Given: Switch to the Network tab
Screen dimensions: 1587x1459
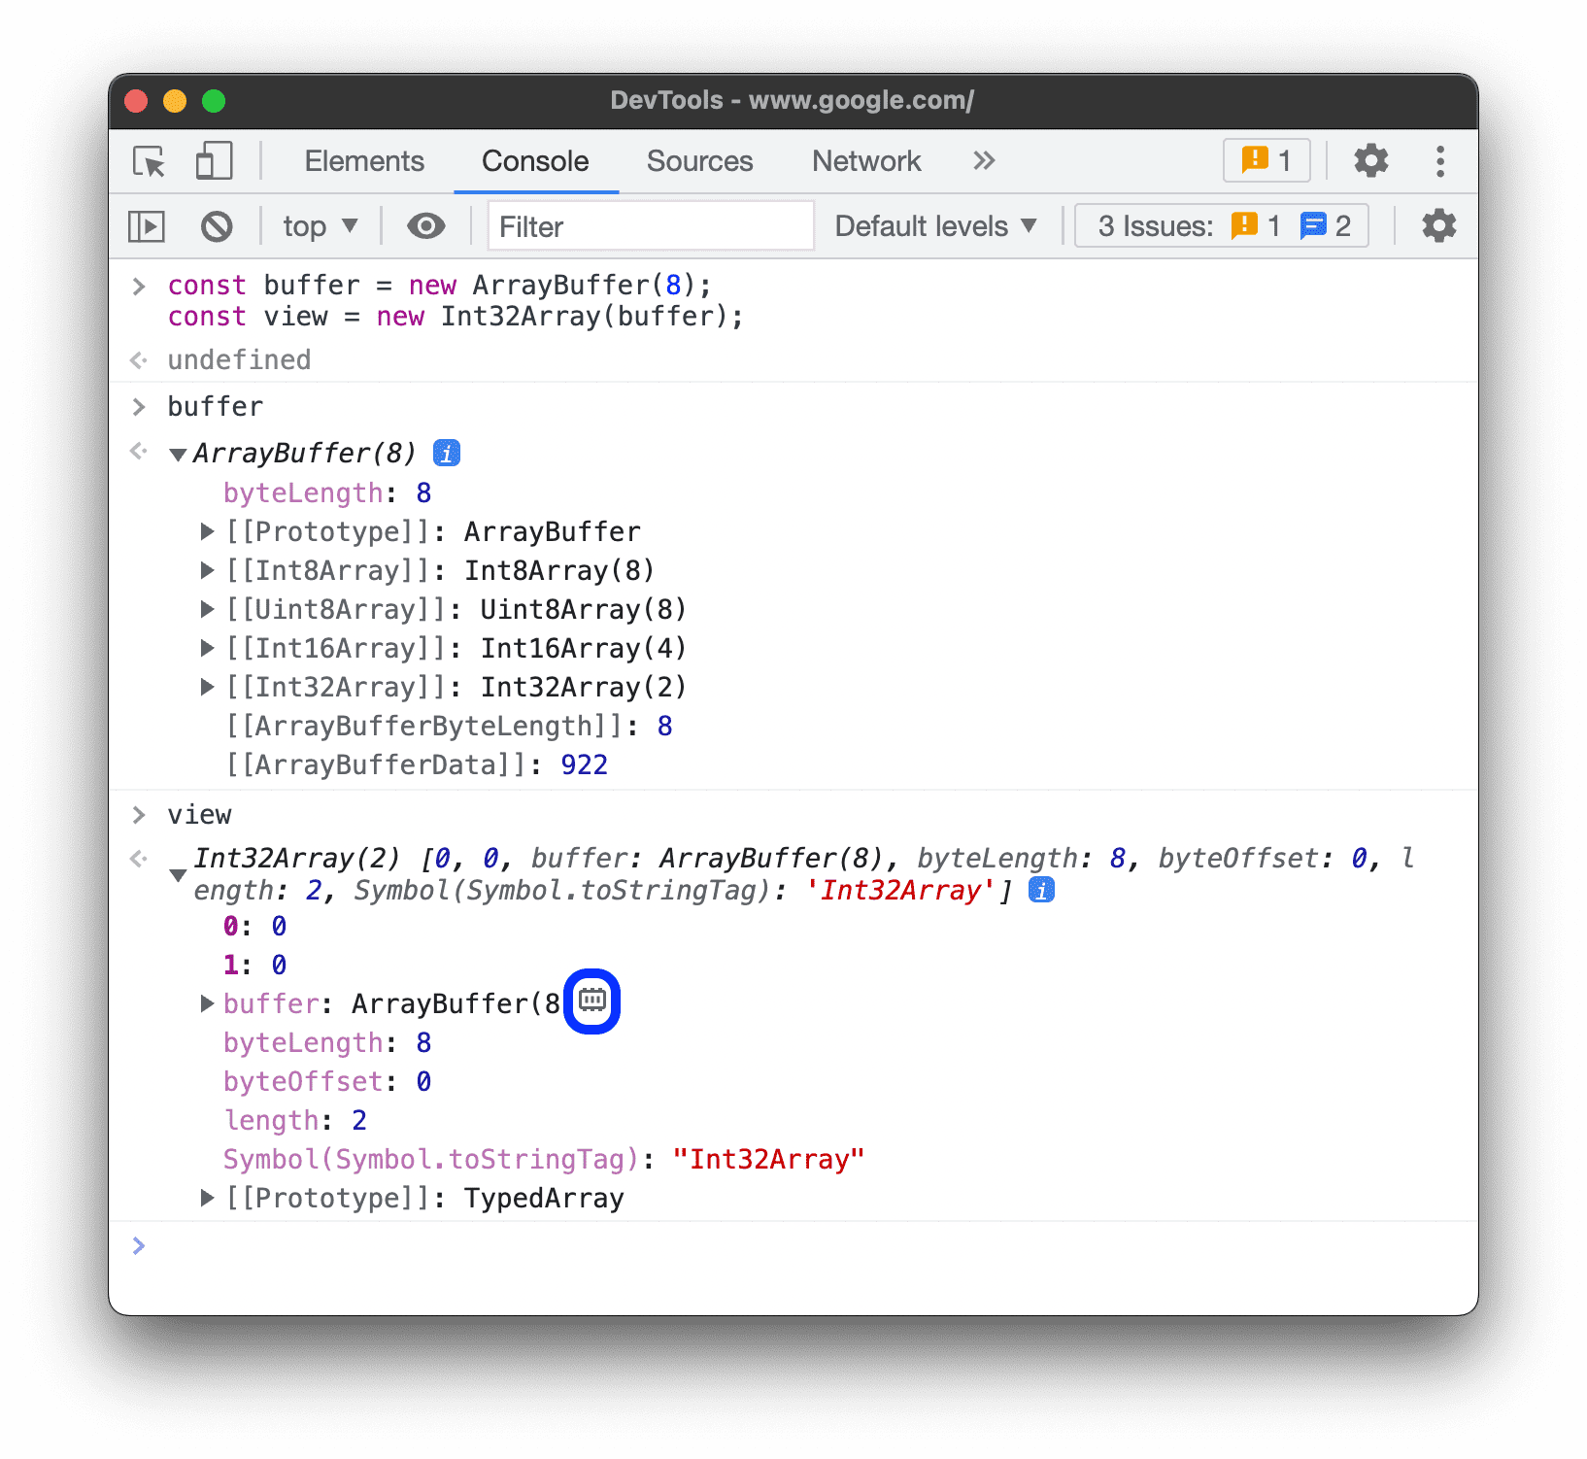Looking at the screenshot, I should (866, 161).
